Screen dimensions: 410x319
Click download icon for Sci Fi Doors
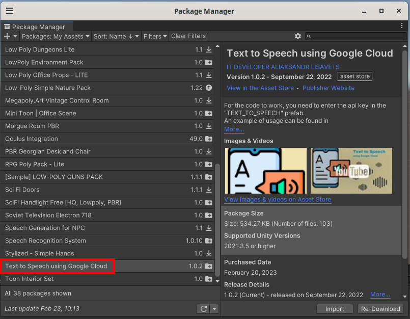click(209, 190)
